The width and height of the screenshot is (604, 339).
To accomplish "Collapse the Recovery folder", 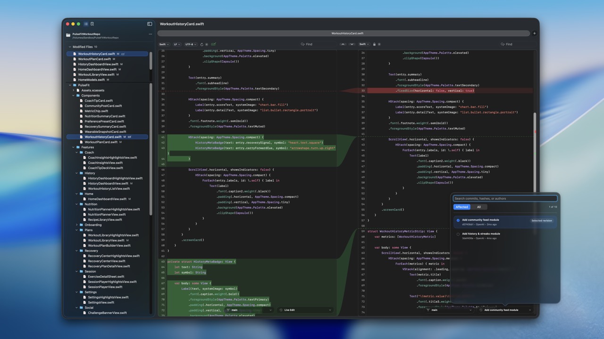I will tap(76, 251).
